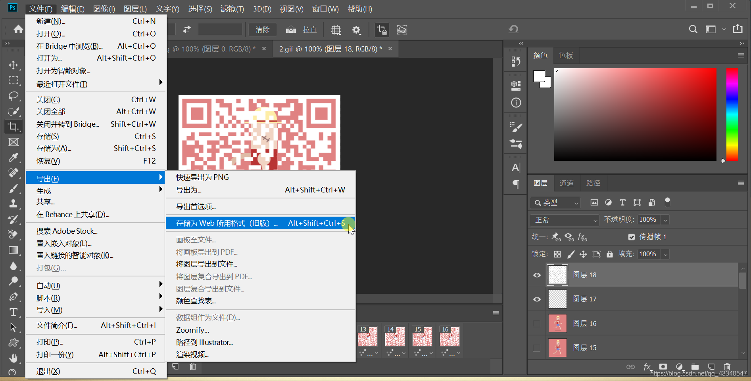Choose 存储为 Web 所用格式 (旧版)

click(x=260, y=223)
